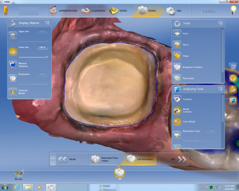Image resolution: width=239 pixels, height=191 pixels.
Task: Adjust the Restoration transparency slider
Action: 33,84
